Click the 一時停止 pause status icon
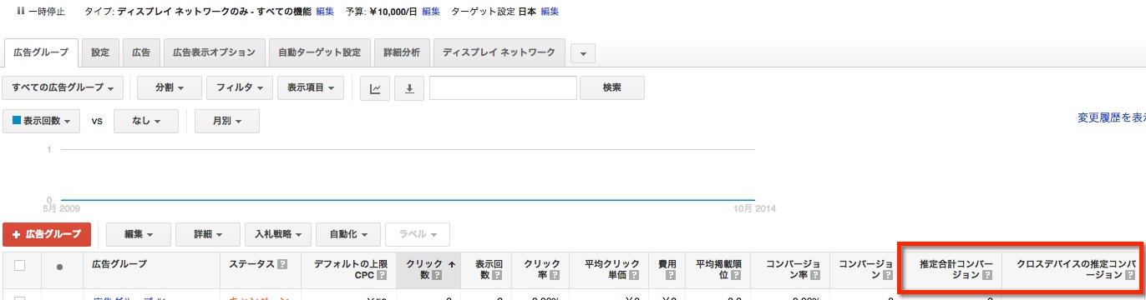 tap(20, 12)
